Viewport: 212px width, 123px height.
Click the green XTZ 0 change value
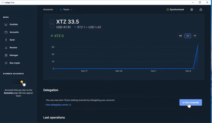click(x=59, y=36)
